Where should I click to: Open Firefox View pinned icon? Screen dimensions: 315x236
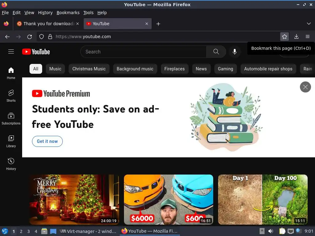(x=6, y=24)
